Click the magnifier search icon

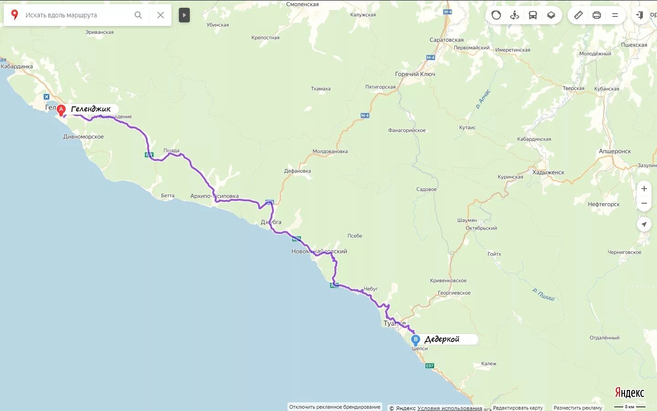[x=138, y=15]
